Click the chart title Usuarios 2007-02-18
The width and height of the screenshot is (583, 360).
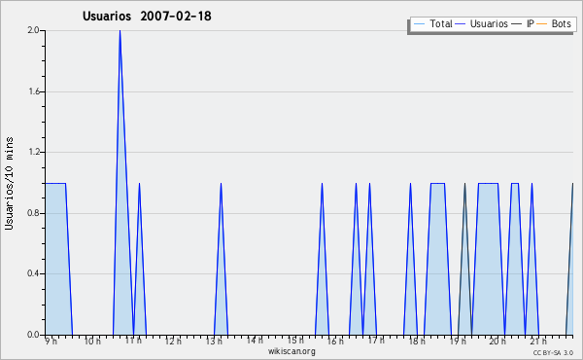147,16
